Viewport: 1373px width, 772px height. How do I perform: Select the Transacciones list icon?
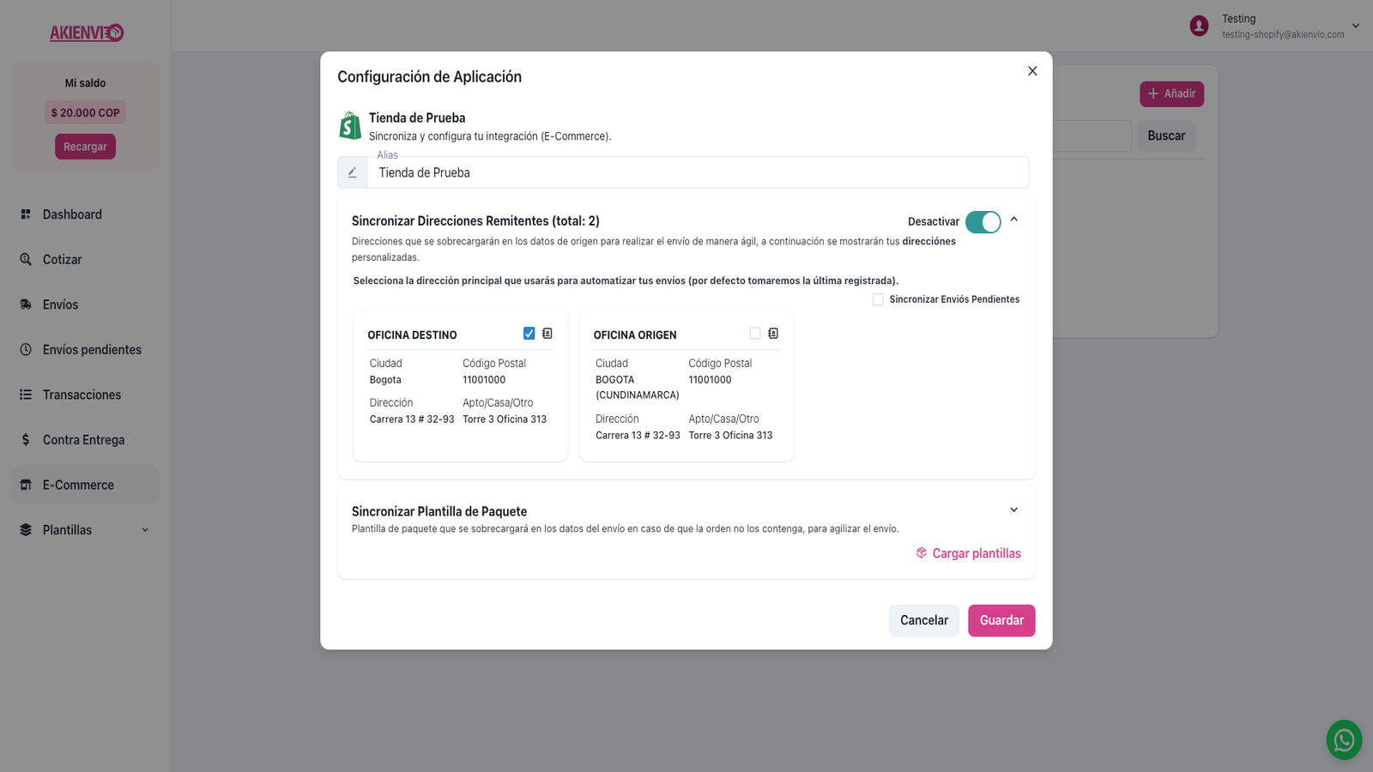click(25, 394)
